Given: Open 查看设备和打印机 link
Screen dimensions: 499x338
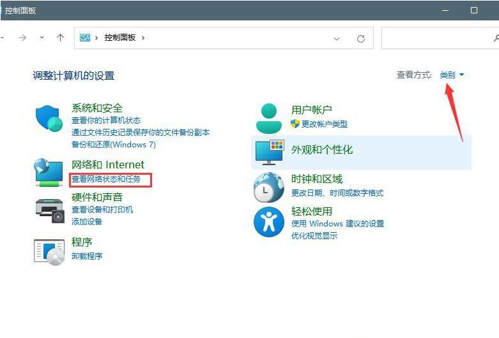Looking at the screenshot, I should pos(102,209).
